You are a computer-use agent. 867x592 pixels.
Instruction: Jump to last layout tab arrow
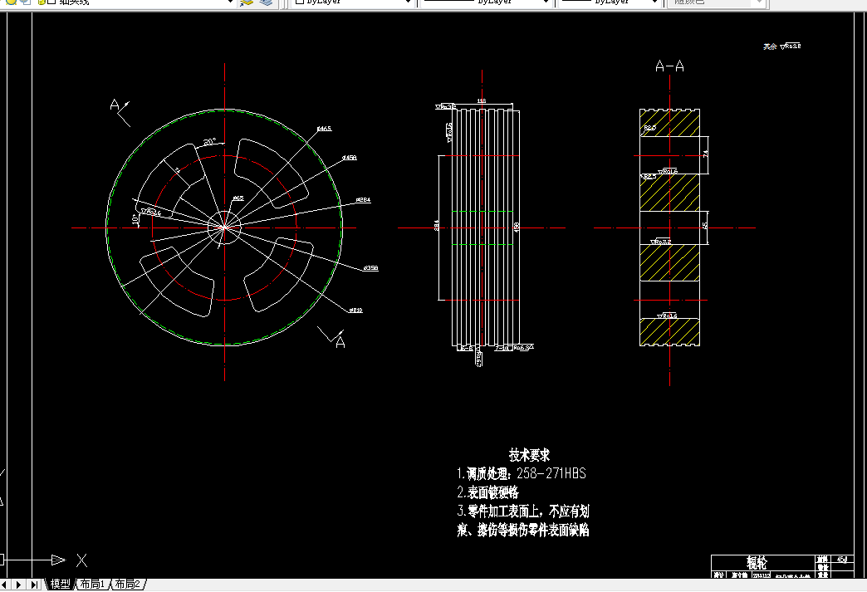tap(34, 585)
